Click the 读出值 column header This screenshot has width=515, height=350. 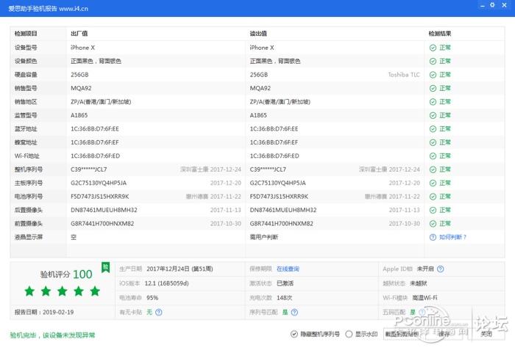(x=258, y=34)
